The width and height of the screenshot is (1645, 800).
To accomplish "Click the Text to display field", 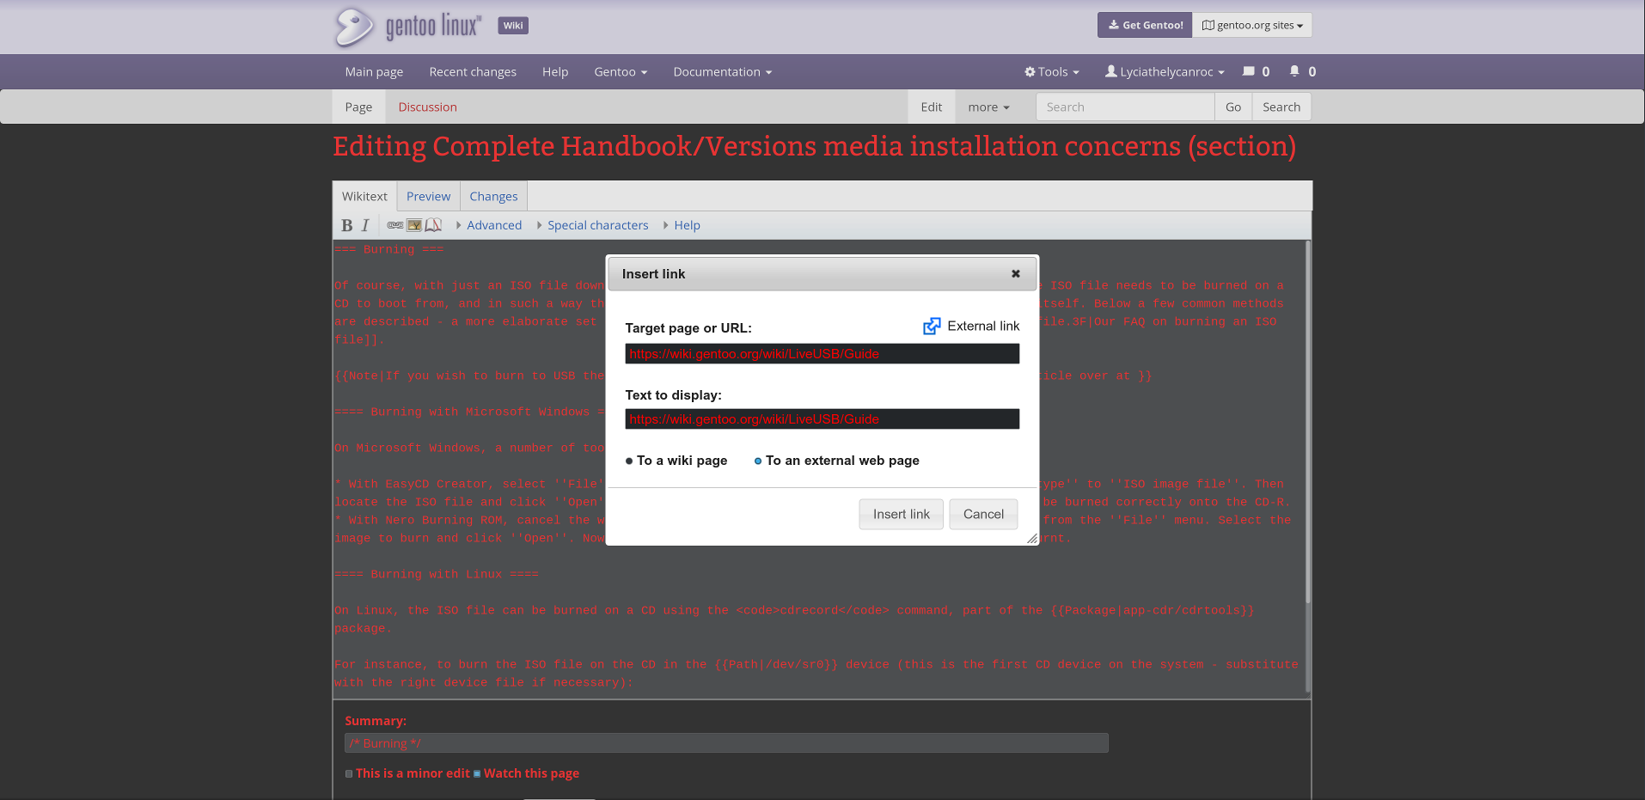I will click(x=822, y=419).
